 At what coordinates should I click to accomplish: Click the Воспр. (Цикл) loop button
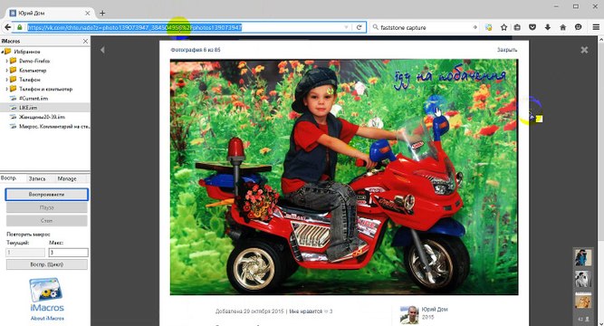(x=46, y=264)
